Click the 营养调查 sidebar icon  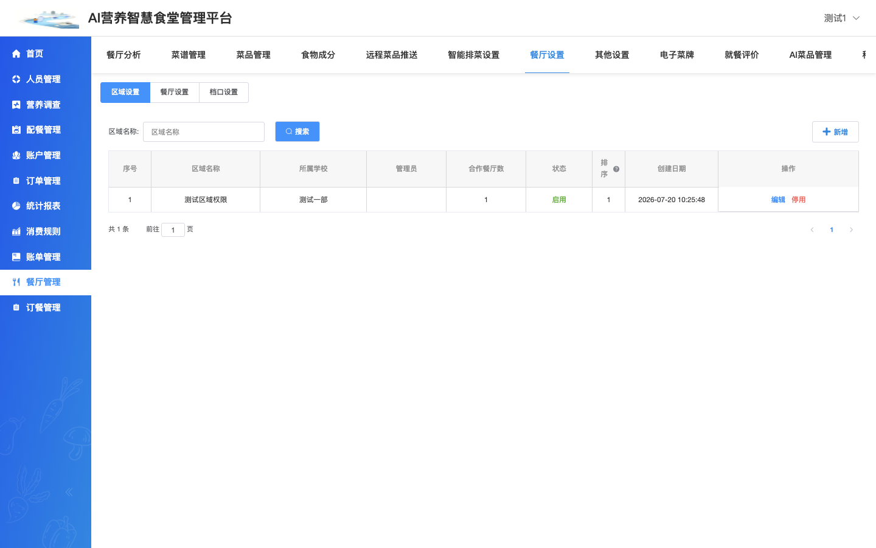[16, 105]
